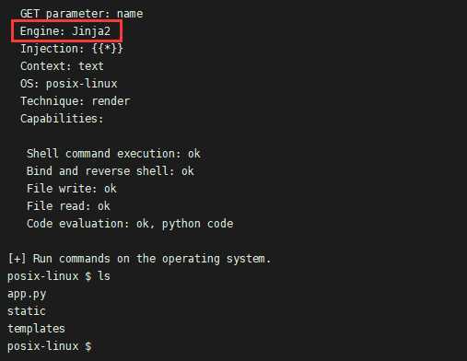
Task: Click the "File read: ok" line
Action: 68,206
